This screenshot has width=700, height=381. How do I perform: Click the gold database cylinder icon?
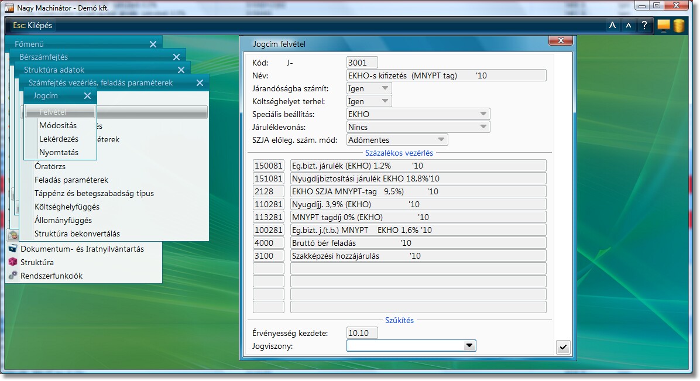[x=679, y=25]
